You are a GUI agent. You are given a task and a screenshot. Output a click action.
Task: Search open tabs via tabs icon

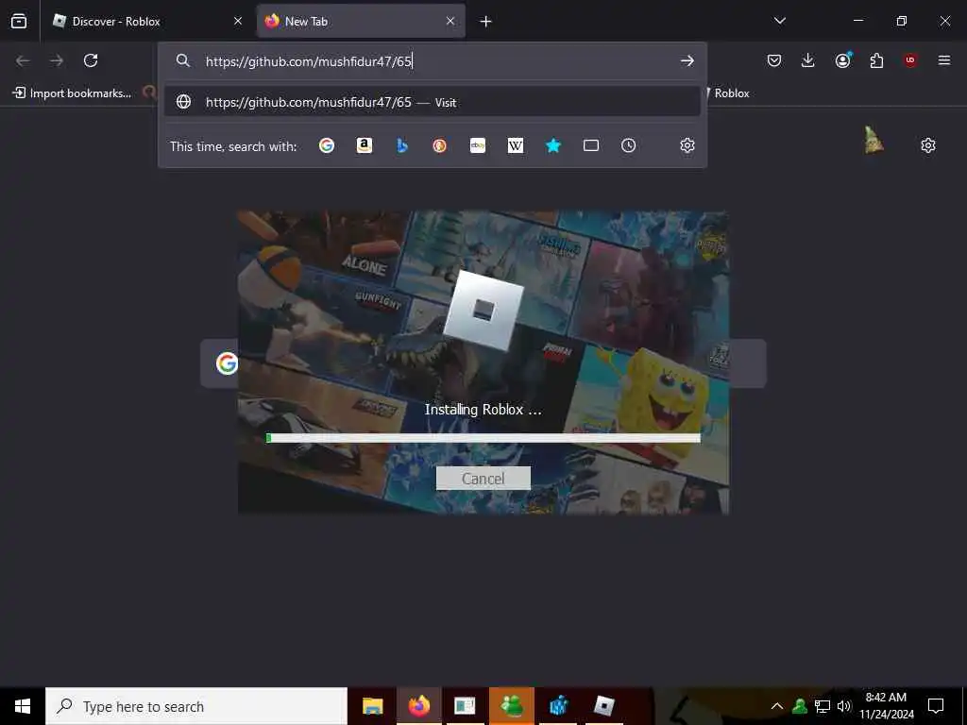pos(591,145)
